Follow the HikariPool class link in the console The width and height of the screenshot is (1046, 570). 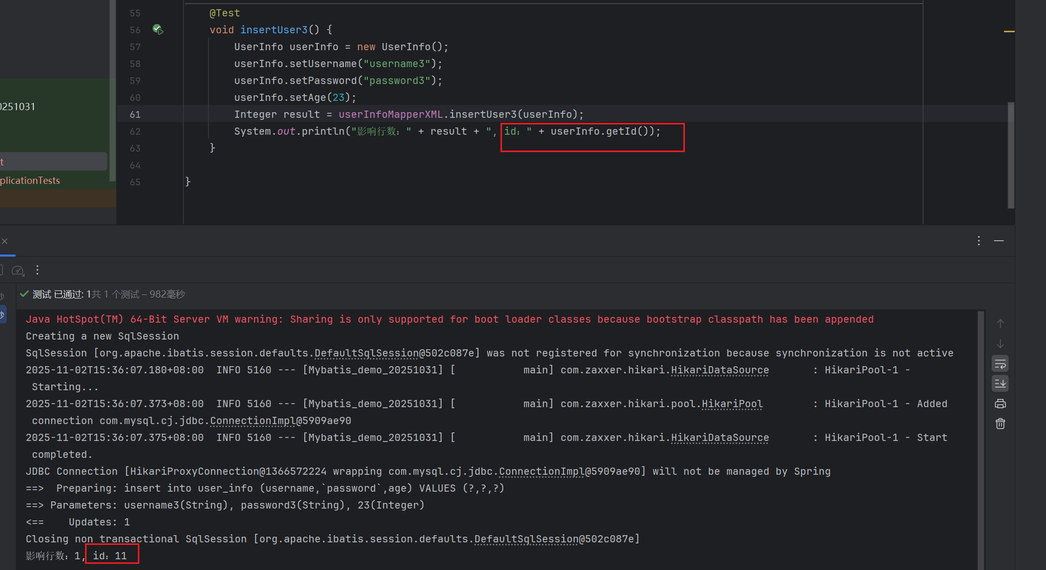(732, 404)
